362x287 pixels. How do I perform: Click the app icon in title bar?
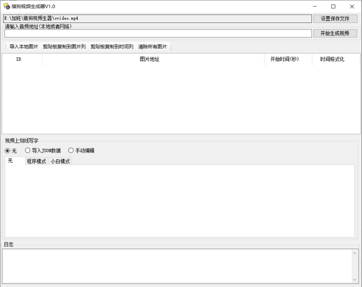[7, 6]
